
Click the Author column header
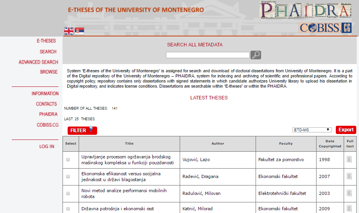218,144
